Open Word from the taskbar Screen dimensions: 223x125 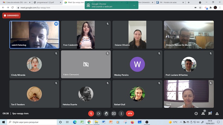pos(104,122)
